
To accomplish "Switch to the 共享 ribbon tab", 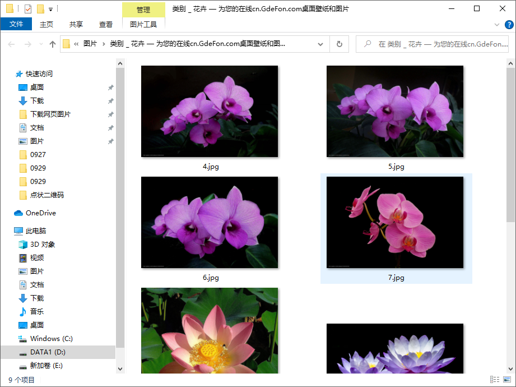I will pyautogui.click(x=76, y=24).
